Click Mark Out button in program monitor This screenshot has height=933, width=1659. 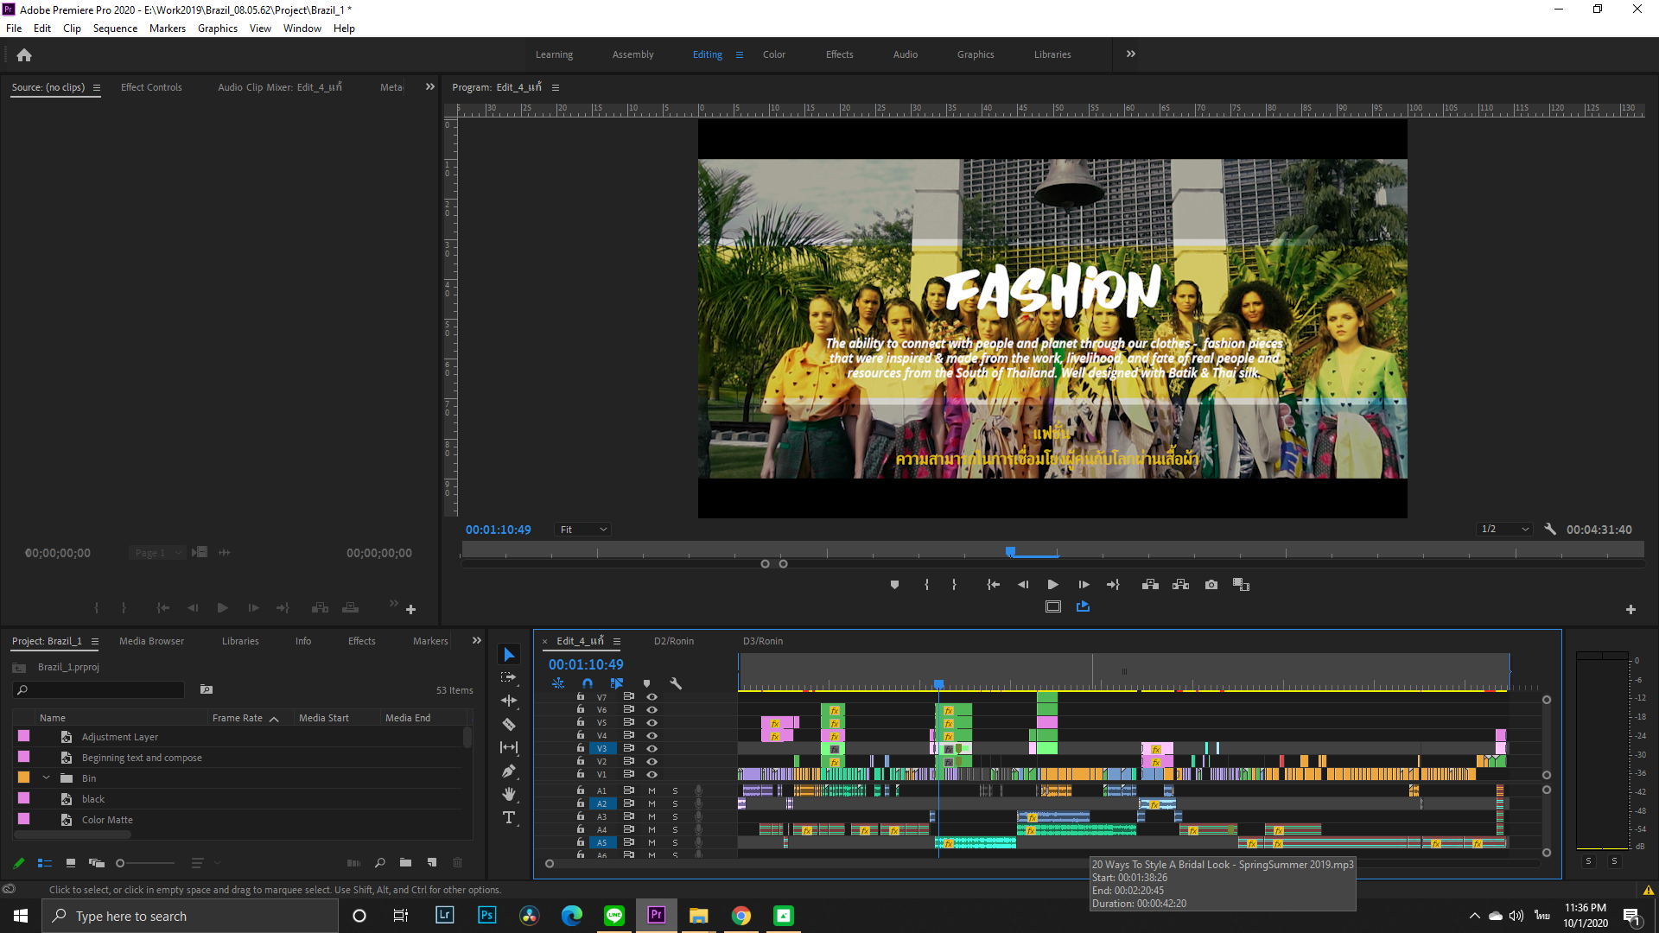[954, 585]
